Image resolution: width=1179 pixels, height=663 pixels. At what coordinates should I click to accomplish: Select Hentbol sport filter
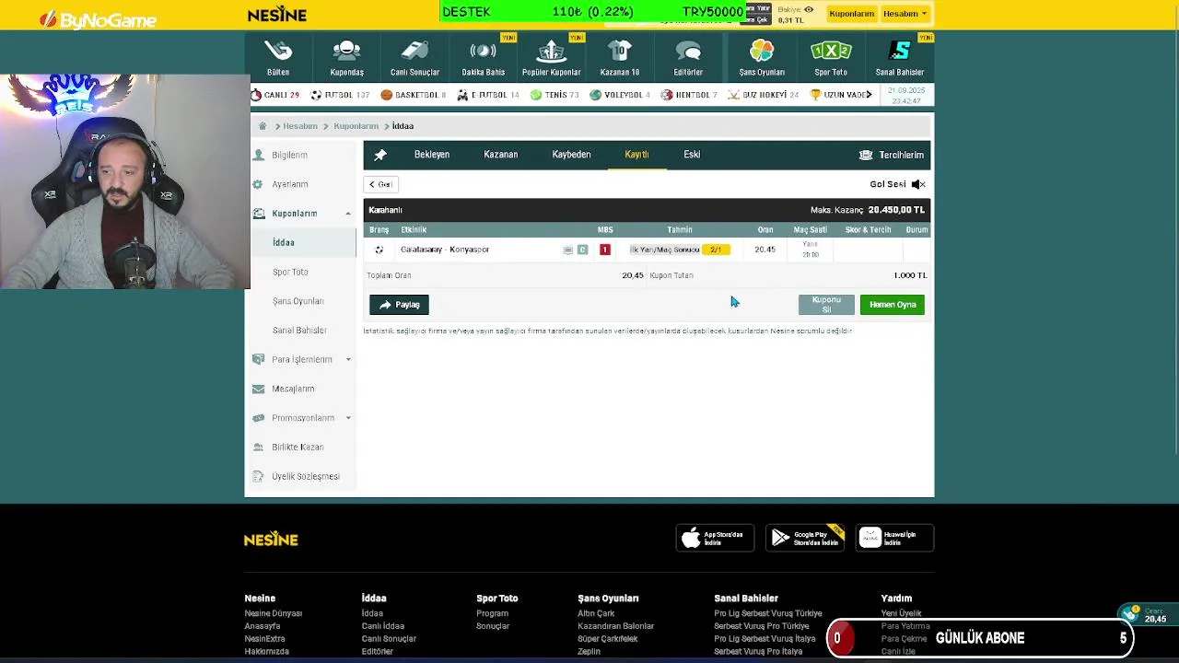click(x=689, y=95)
